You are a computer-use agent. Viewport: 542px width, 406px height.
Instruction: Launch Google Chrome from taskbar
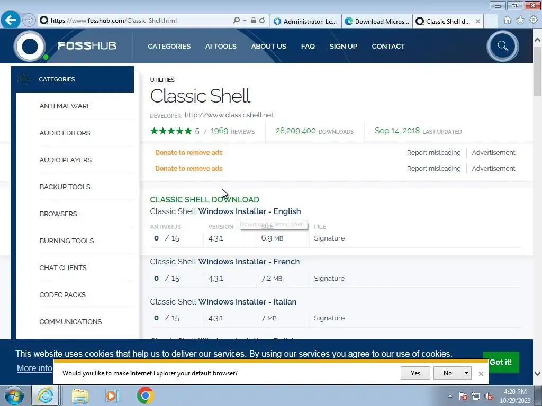(x=145, y=395)
